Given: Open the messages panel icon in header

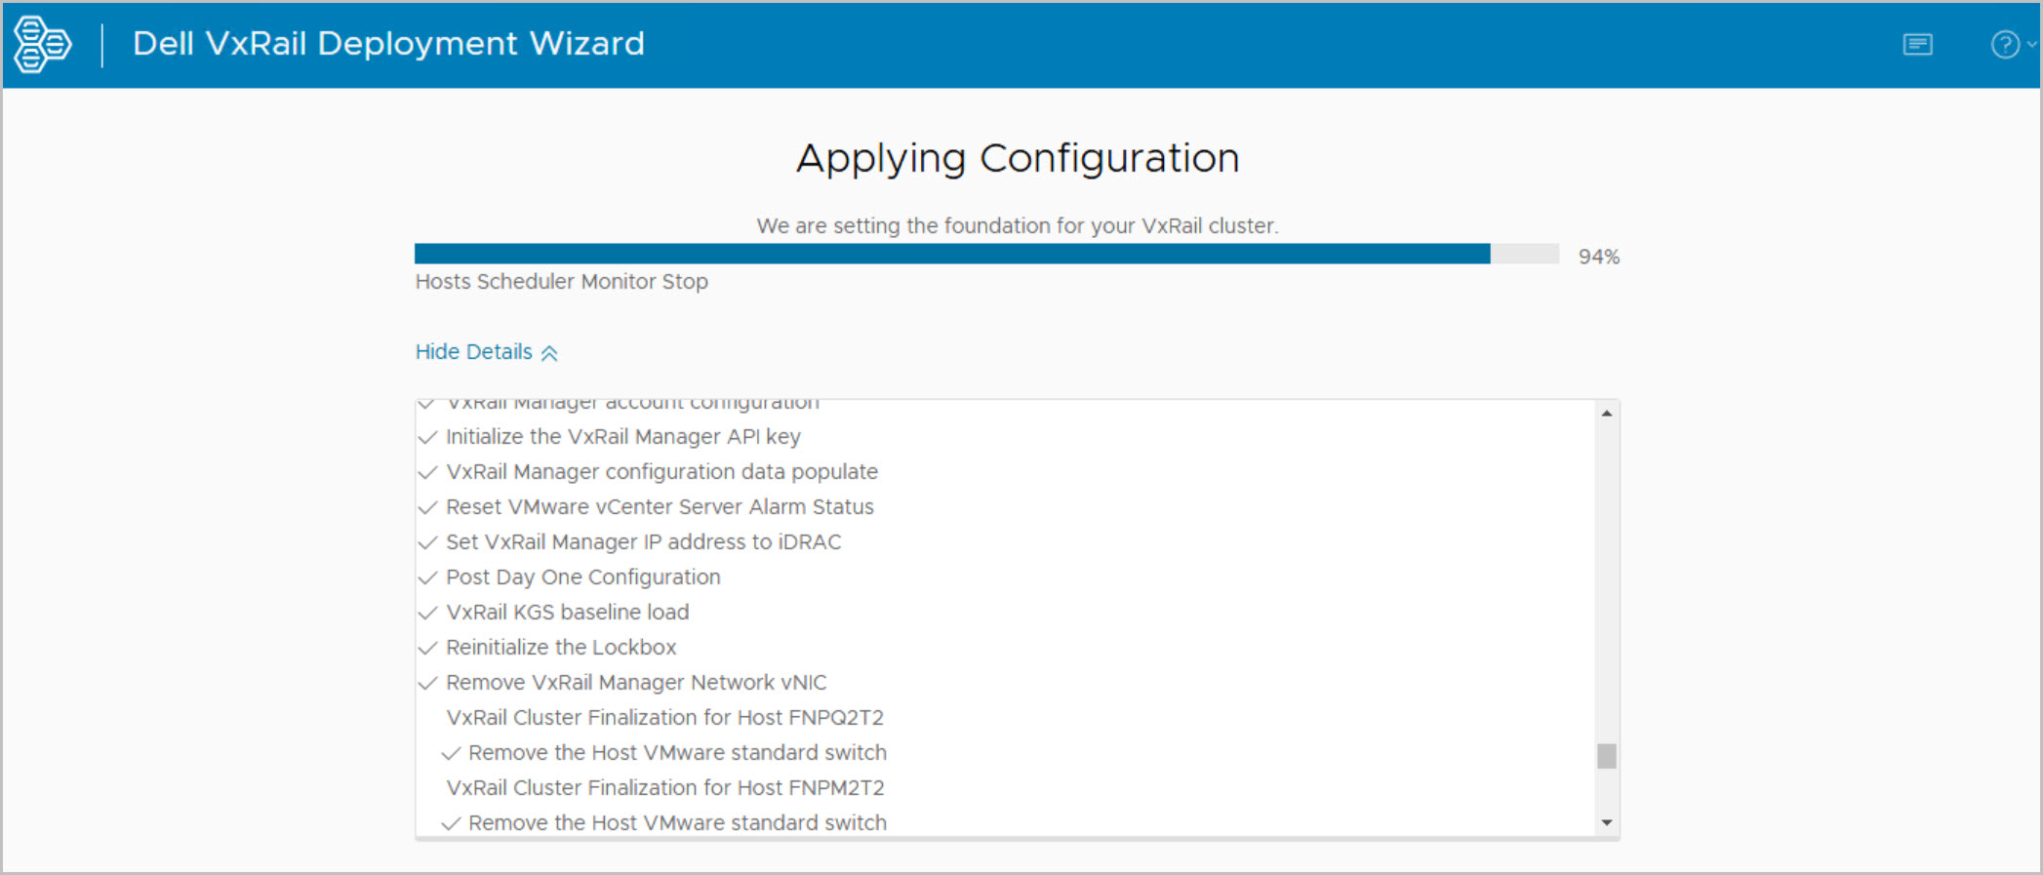Looking at the screenshot, I should click(1917, 45).
